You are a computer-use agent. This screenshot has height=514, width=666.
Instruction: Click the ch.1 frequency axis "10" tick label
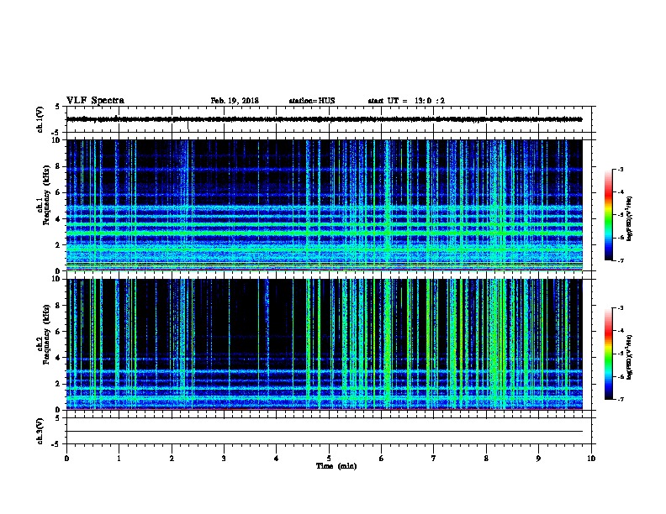57,139
